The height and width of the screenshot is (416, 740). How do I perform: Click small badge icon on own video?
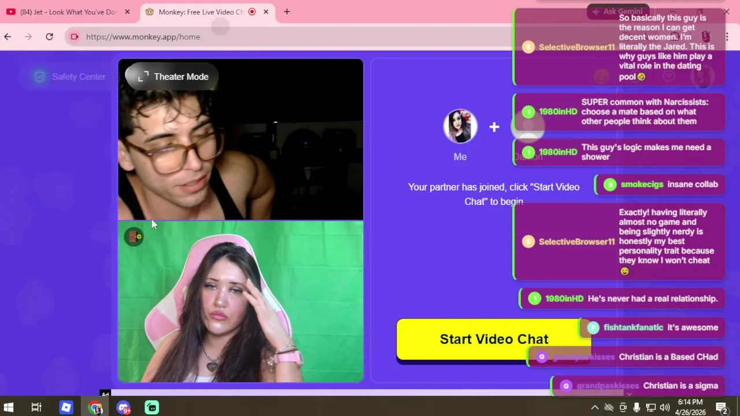134,237
